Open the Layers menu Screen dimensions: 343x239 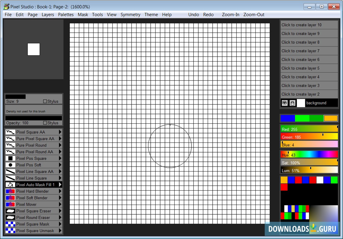point(48,14)
